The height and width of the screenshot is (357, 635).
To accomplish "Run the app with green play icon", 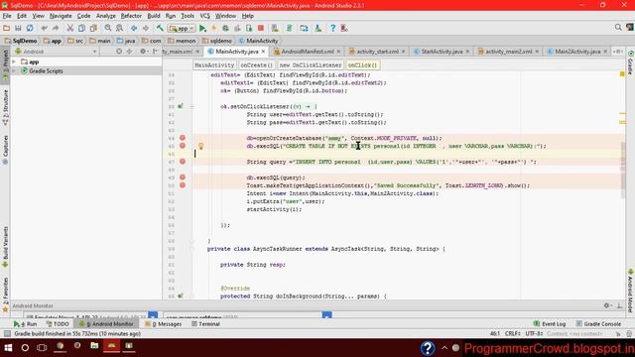I will coord(202,28).
